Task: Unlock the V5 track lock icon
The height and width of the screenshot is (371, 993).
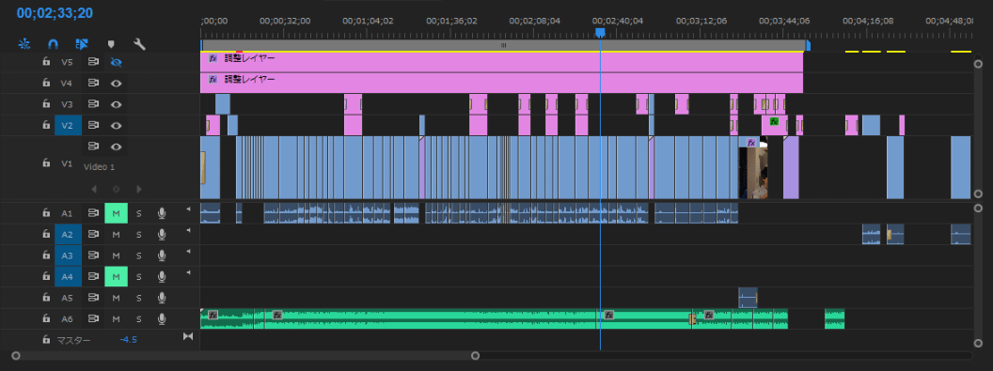Action: point(46,62)
